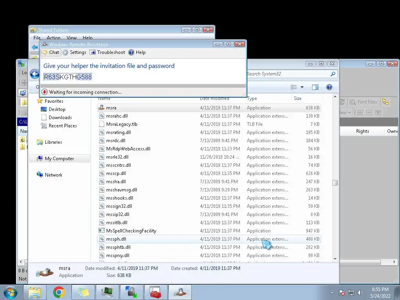The image size is (400, 300).
Task: Click Rights column header in background window
Action: pos(362,131)
